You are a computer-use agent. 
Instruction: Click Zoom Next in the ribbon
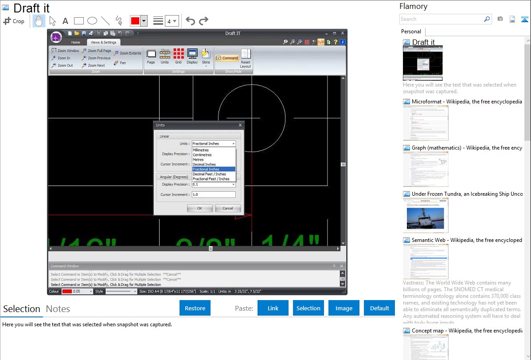click(94, 66)
